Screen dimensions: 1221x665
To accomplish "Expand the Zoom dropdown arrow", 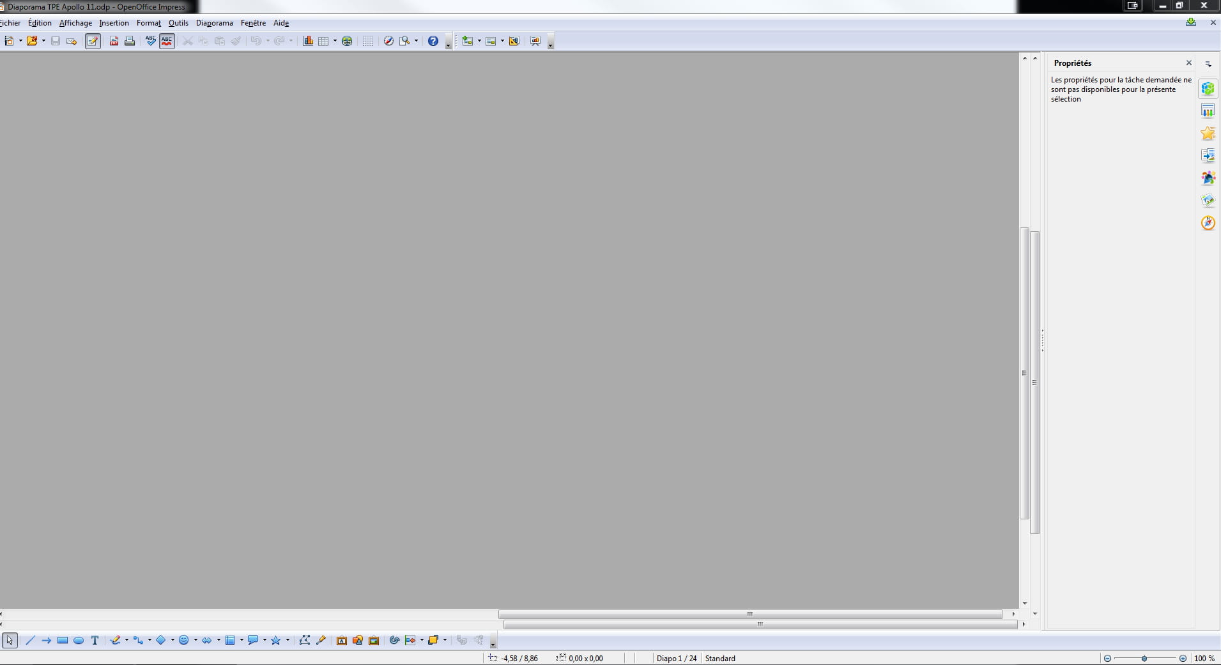I will tap(416, 41).
